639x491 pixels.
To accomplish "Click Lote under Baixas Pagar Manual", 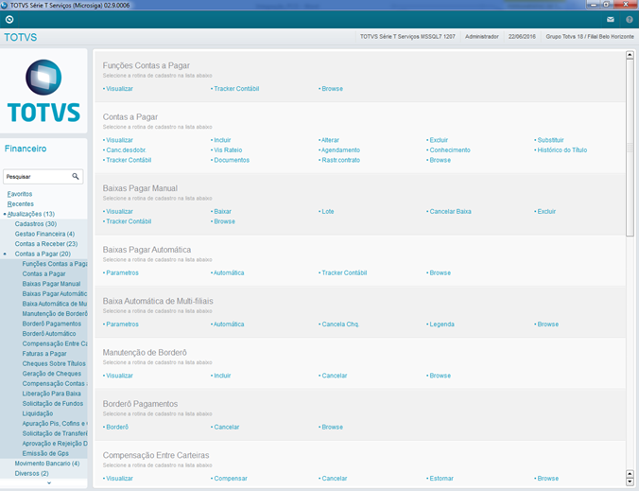I will click(x=328, y=212).
